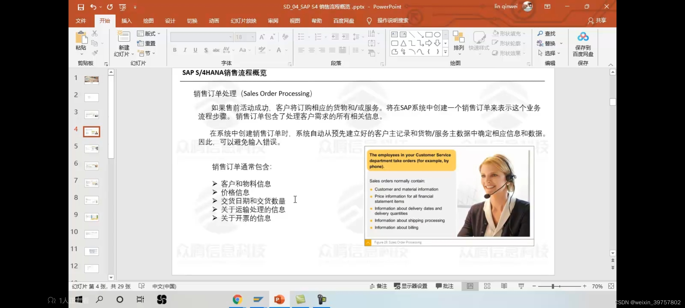
Task: Open Ribbon Display Options icon in title bar
Action: tap(547, 7)
